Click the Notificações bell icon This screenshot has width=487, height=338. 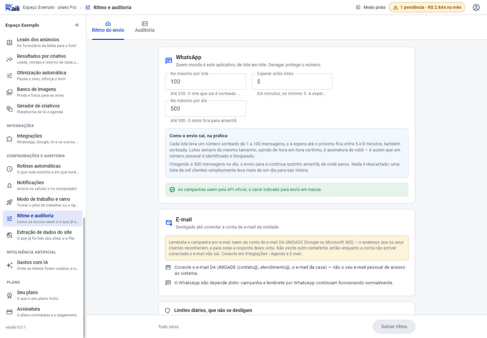point(9,185)
